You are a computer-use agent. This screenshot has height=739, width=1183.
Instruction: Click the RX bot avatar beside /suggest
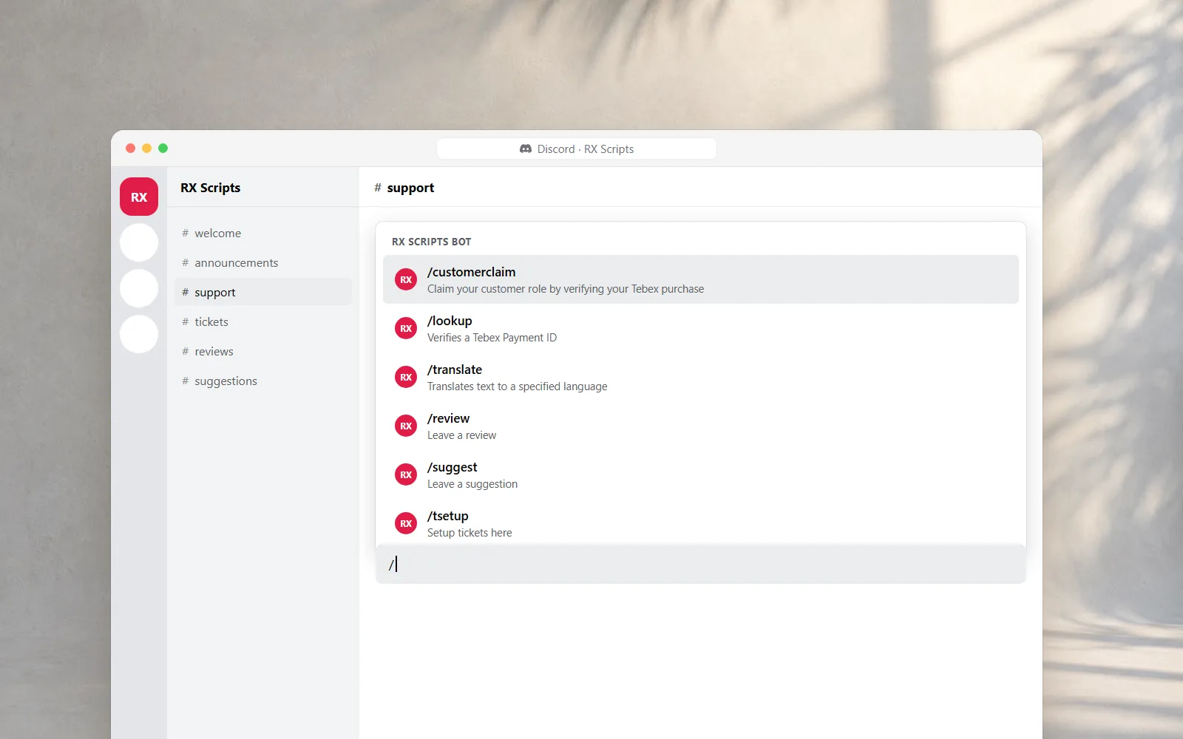click(406, 474)
